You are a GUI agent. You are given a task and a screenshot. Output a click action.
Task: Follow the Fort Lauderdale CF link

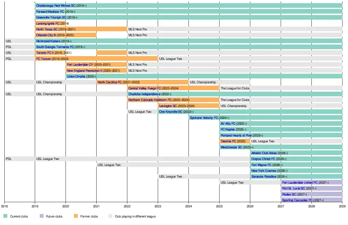(x=80, y=64)
